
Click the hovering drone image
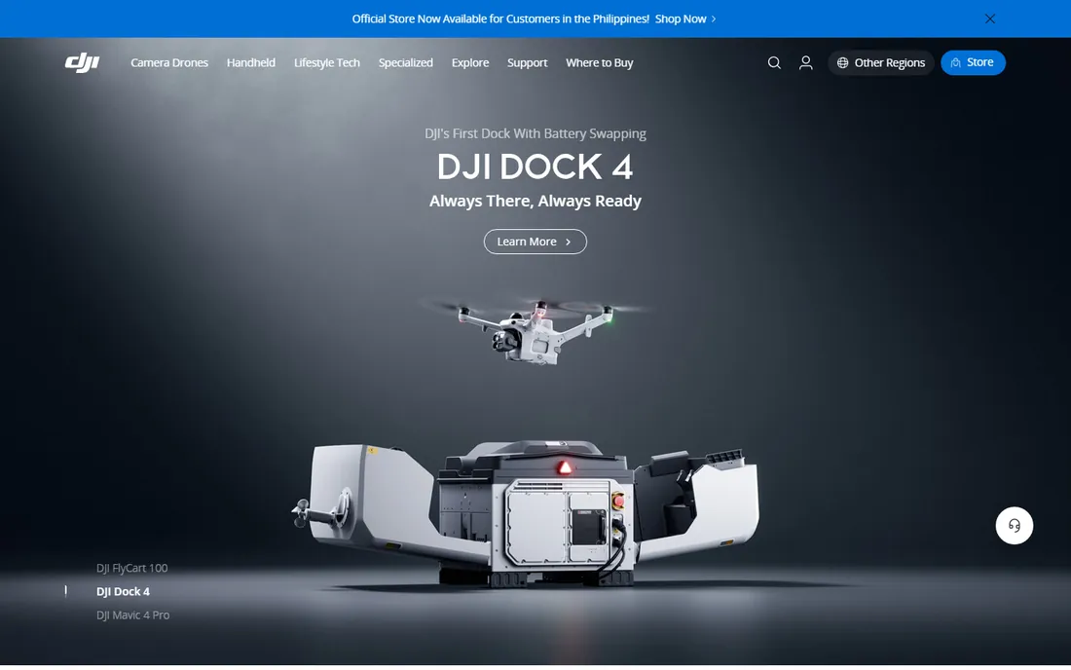[x=535, y=331]
